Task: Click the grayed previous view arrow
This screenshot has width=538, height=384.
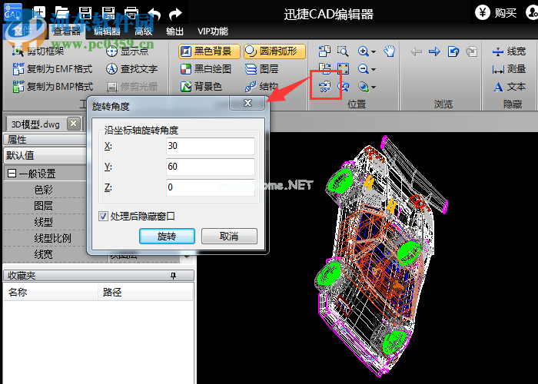Action: click(x=417, y=51)
